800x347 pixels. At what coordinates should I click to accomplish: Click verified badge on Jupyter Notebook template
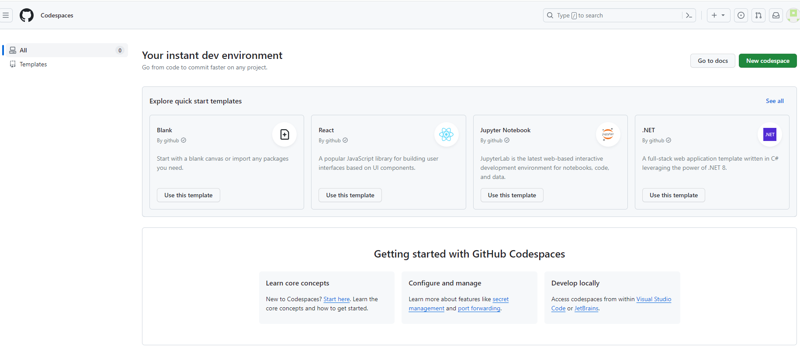click(x=507, y=140)
